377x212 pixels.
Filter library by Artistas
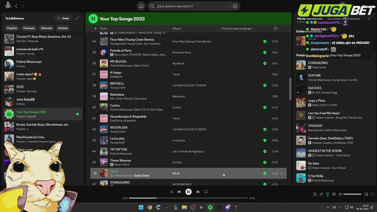coord(63,28)
